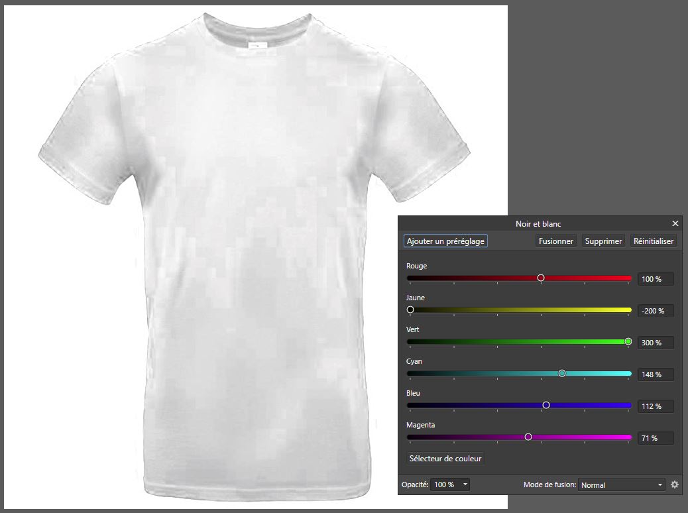Click the Magenta slider handle
688x513 pixels.
pyautogui.click(x=528, y=437)
